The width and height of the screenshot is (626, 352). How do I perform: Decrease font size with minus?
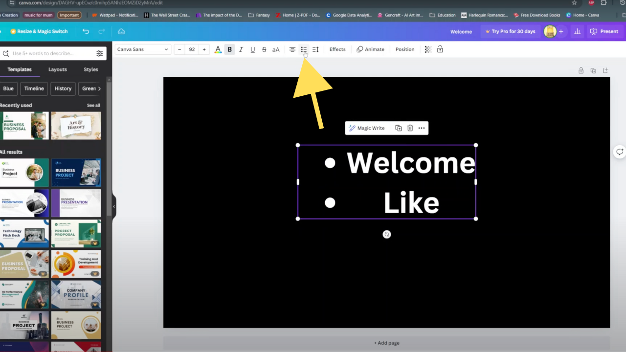pos(179,49)
